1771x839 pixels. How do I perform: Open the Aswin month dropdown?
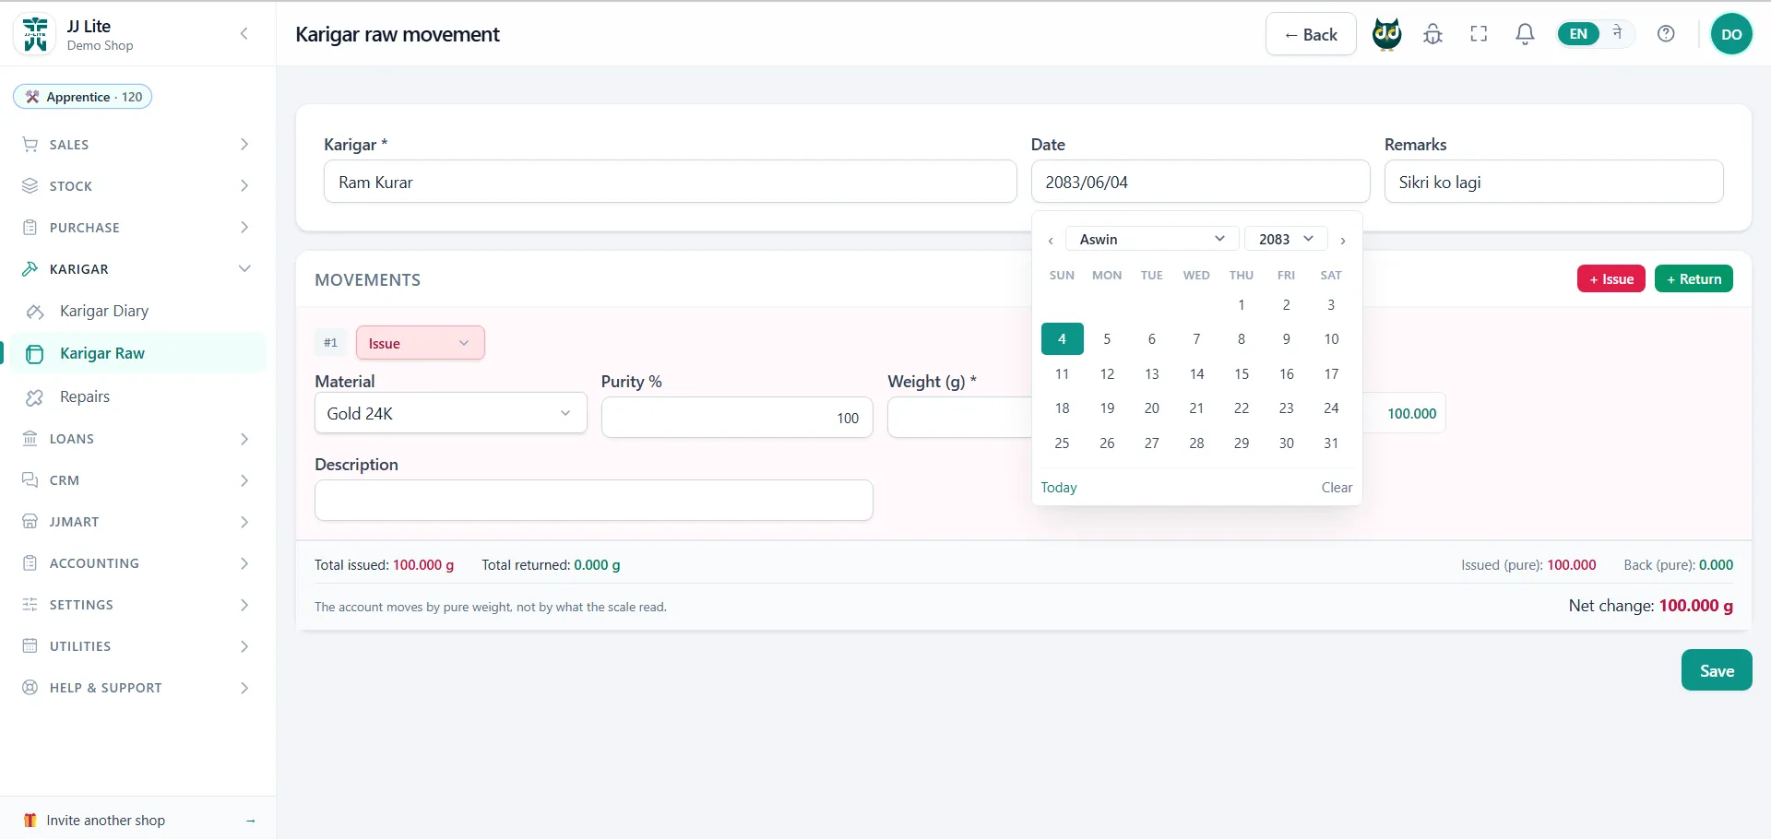1151,239
